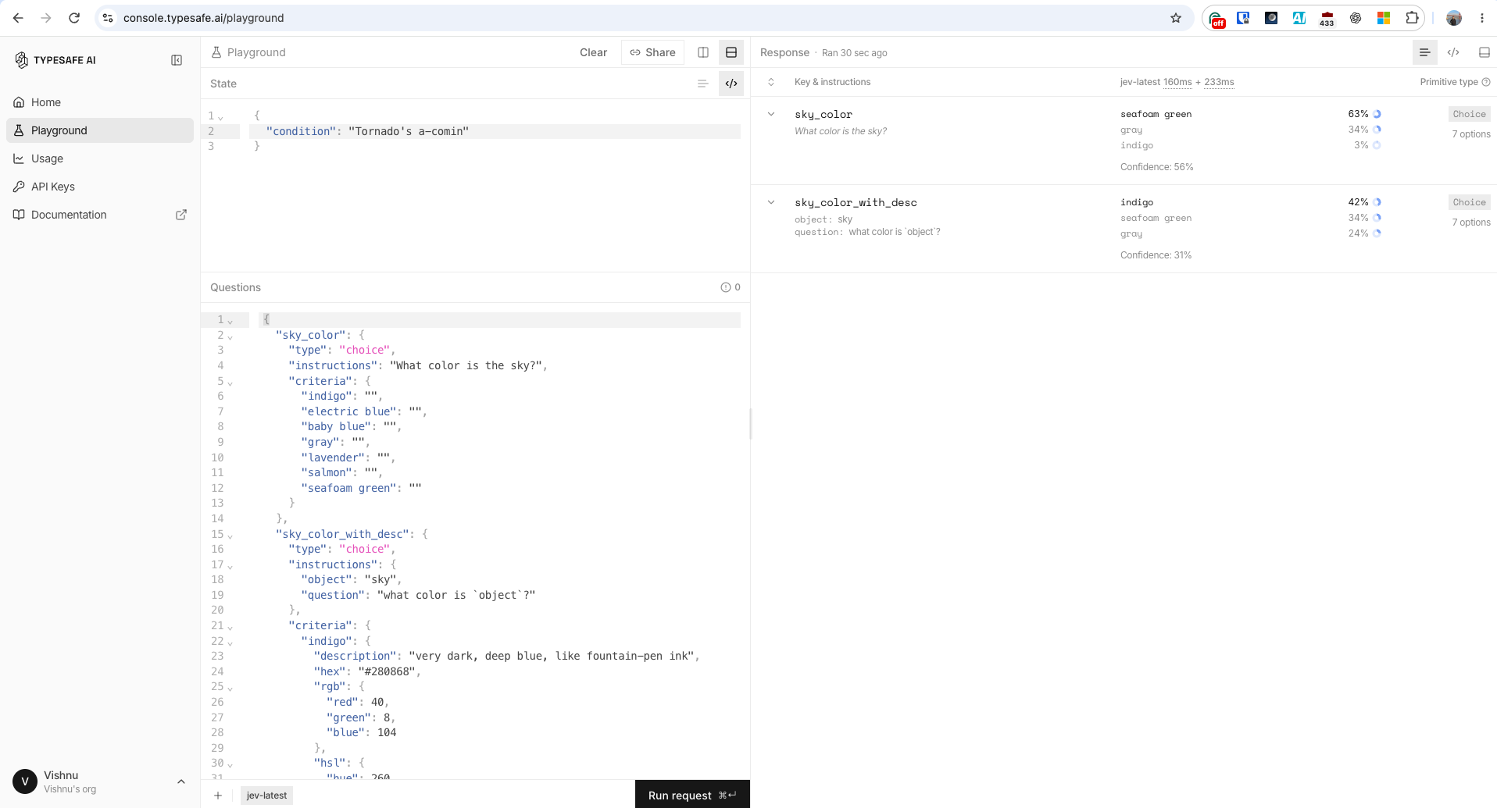The width and height of the screenshot is (1497, 808).
Task: Go back in browser
Action: (18, 18)
